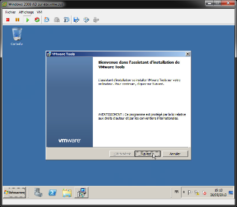Screen dimensions: 237x207
Task: Click the CD/DVD drive connection toolbar icon
Action: tap(86, 20)
